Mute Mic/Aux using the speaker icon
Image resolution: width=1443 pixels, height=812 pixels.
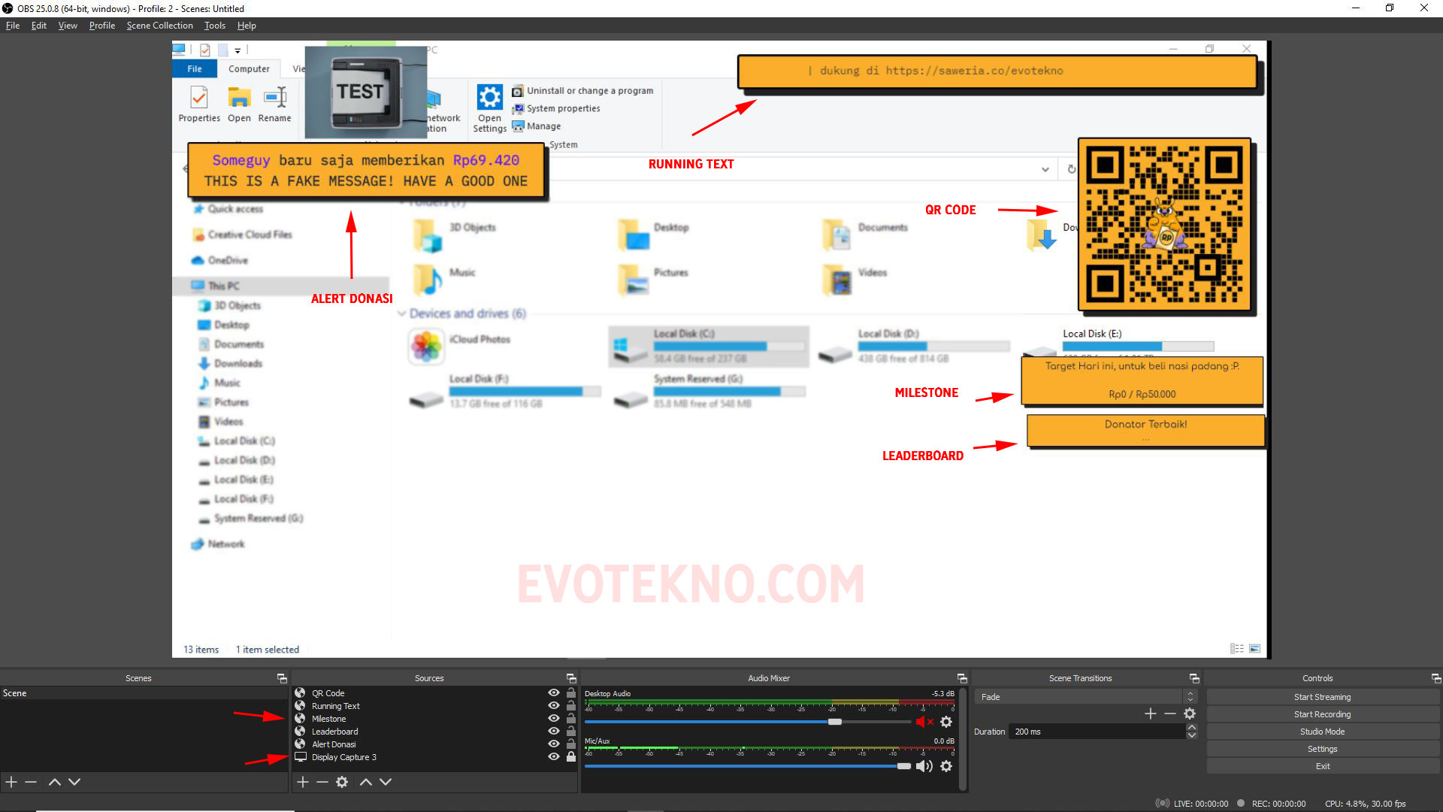point(924,766)
